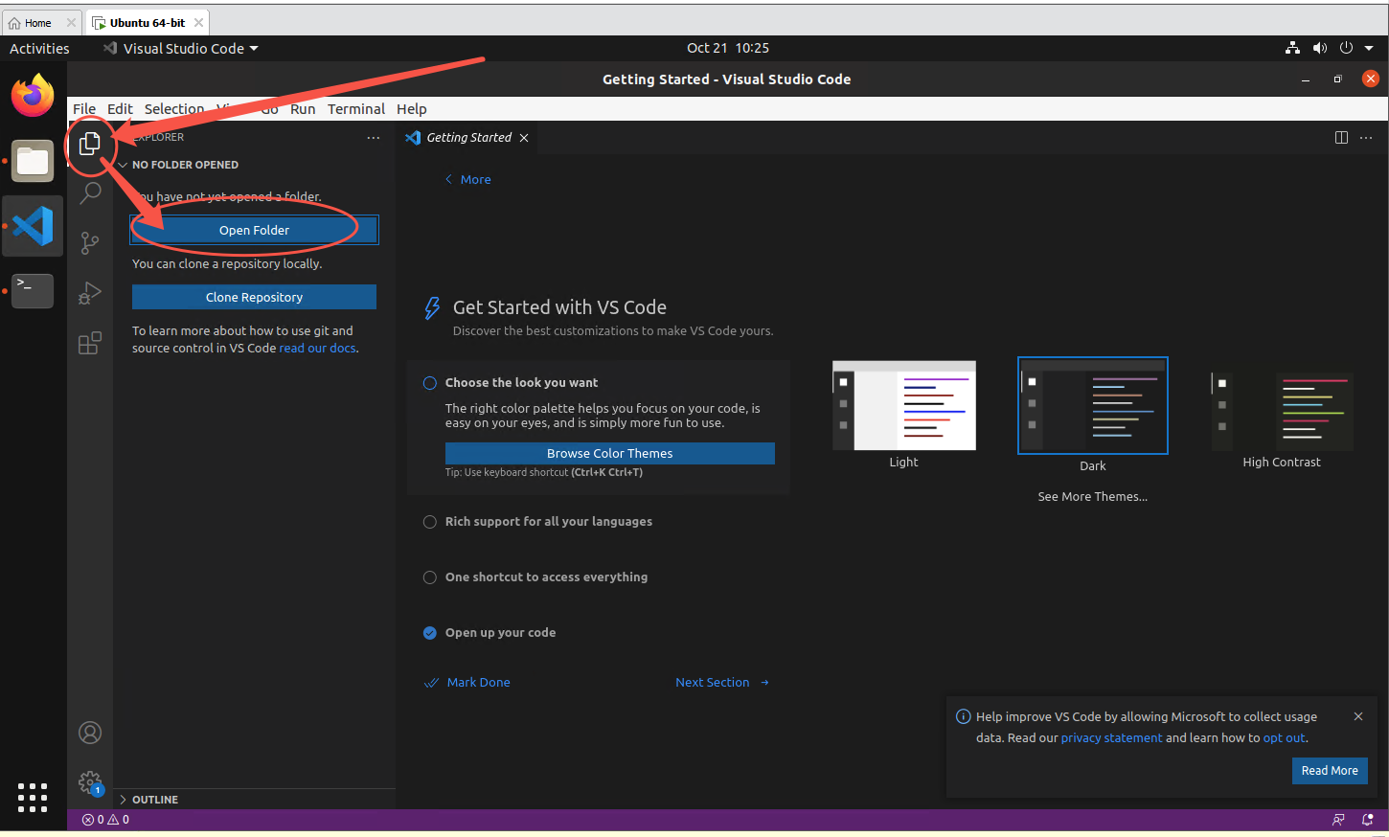
Task: Click the Accounts icon in activity bar
Action: pos(90,733)
